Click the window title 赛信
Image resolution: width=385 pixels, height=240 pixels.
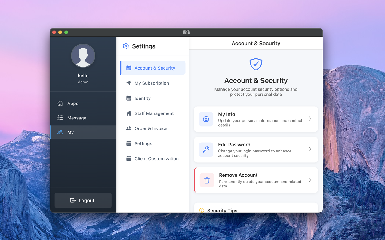186,32
